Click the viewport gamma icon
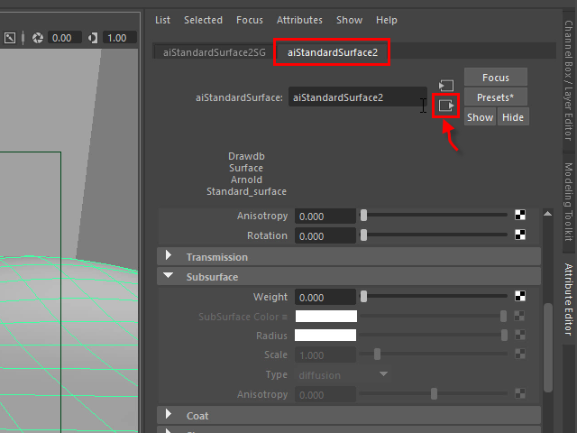577x433 pixels. [x=93, y=38]
